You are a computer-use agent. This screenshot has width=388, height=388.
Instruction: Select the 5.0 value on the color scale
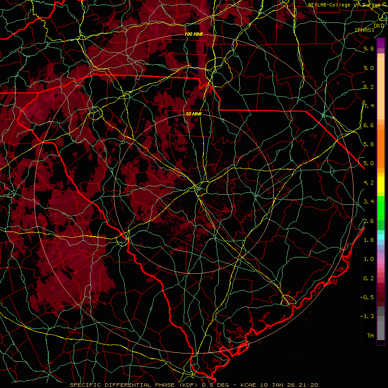(369, 163)
